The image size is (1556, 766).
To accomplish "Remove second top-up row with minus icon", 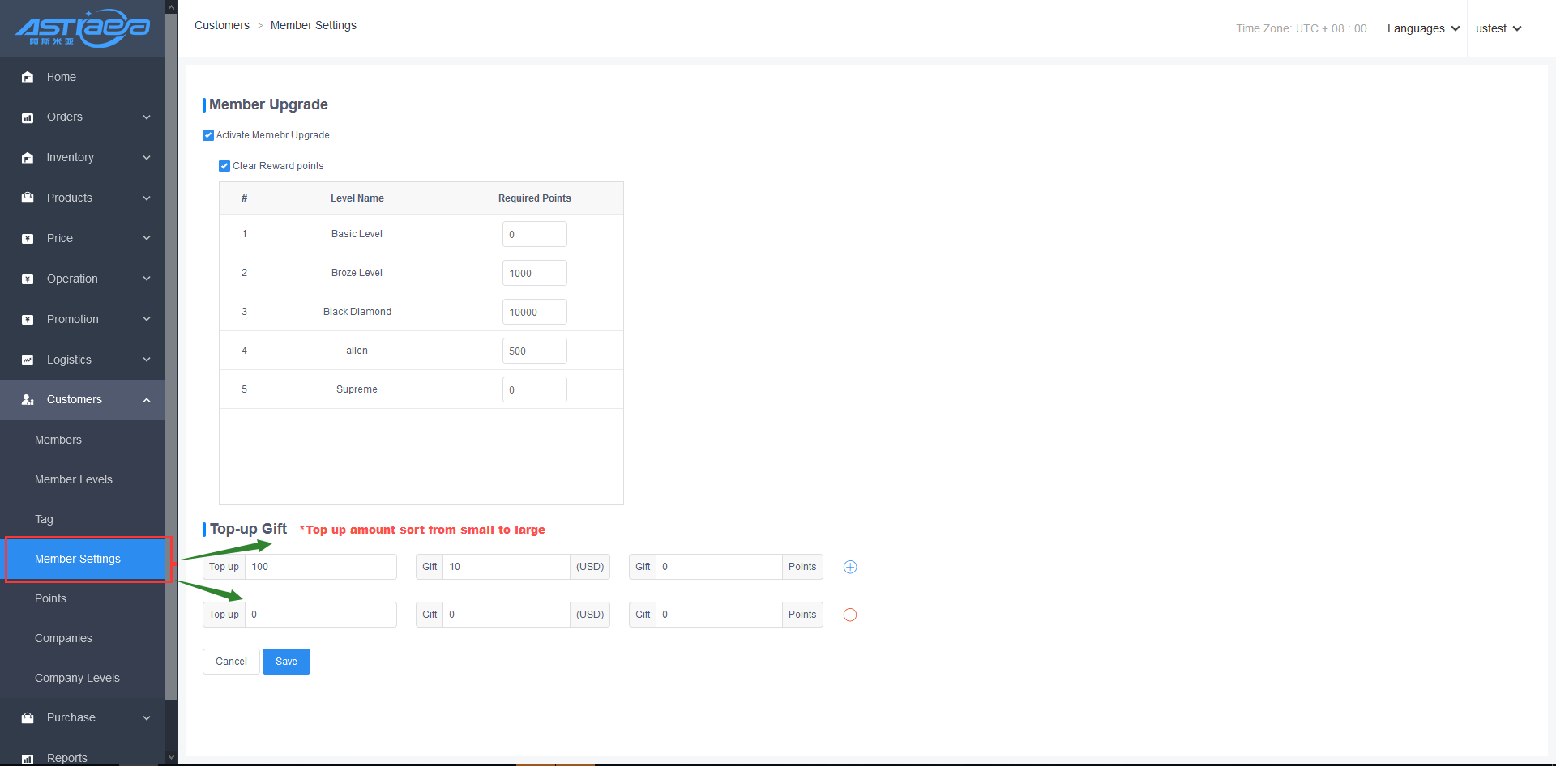I will click(x=850, y=615).
